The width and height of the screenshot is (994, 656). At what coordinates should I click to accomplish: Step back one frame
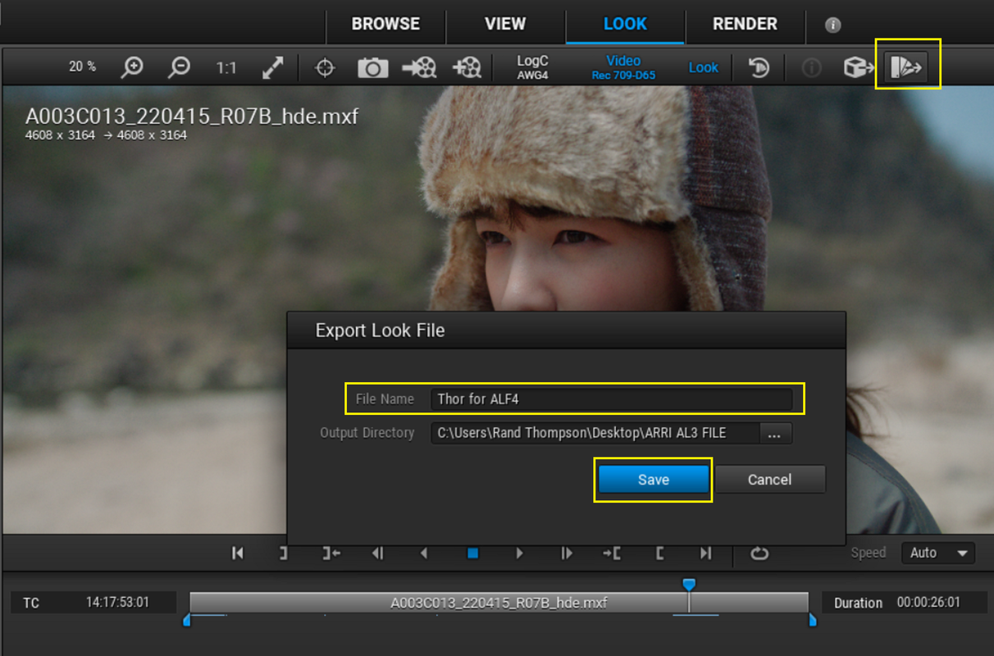click(378, 553)
